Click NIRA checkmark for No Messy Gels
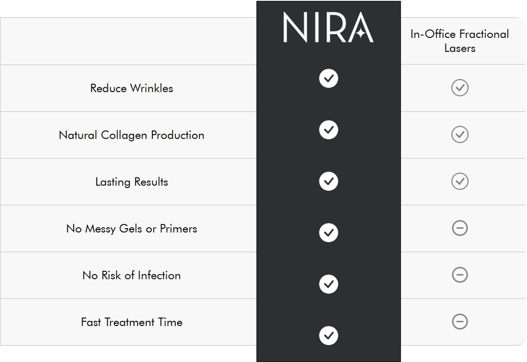The image size is (527, 362). (329, 233)
